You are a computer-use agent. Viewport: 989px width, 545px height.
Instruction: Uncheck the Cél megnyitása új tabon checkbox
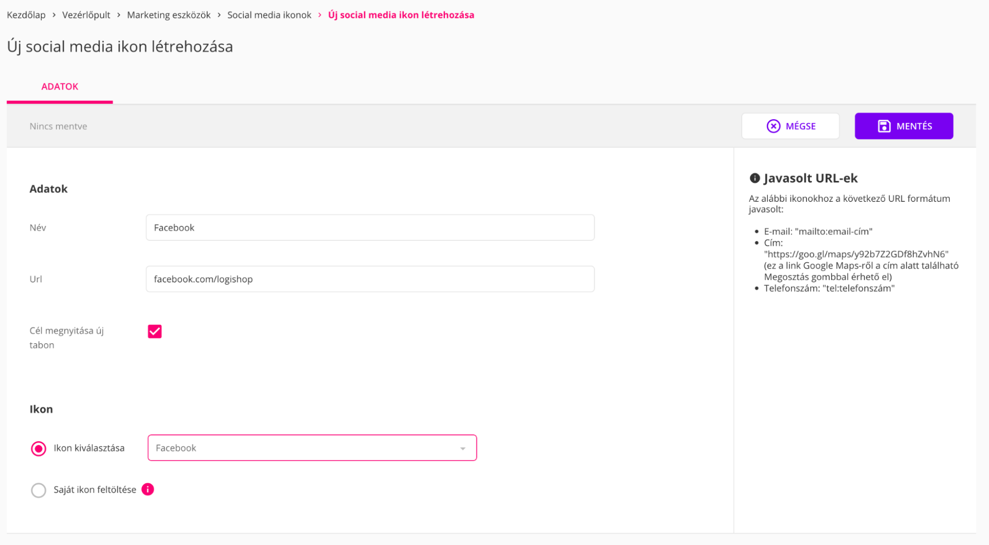coord(155,331)
